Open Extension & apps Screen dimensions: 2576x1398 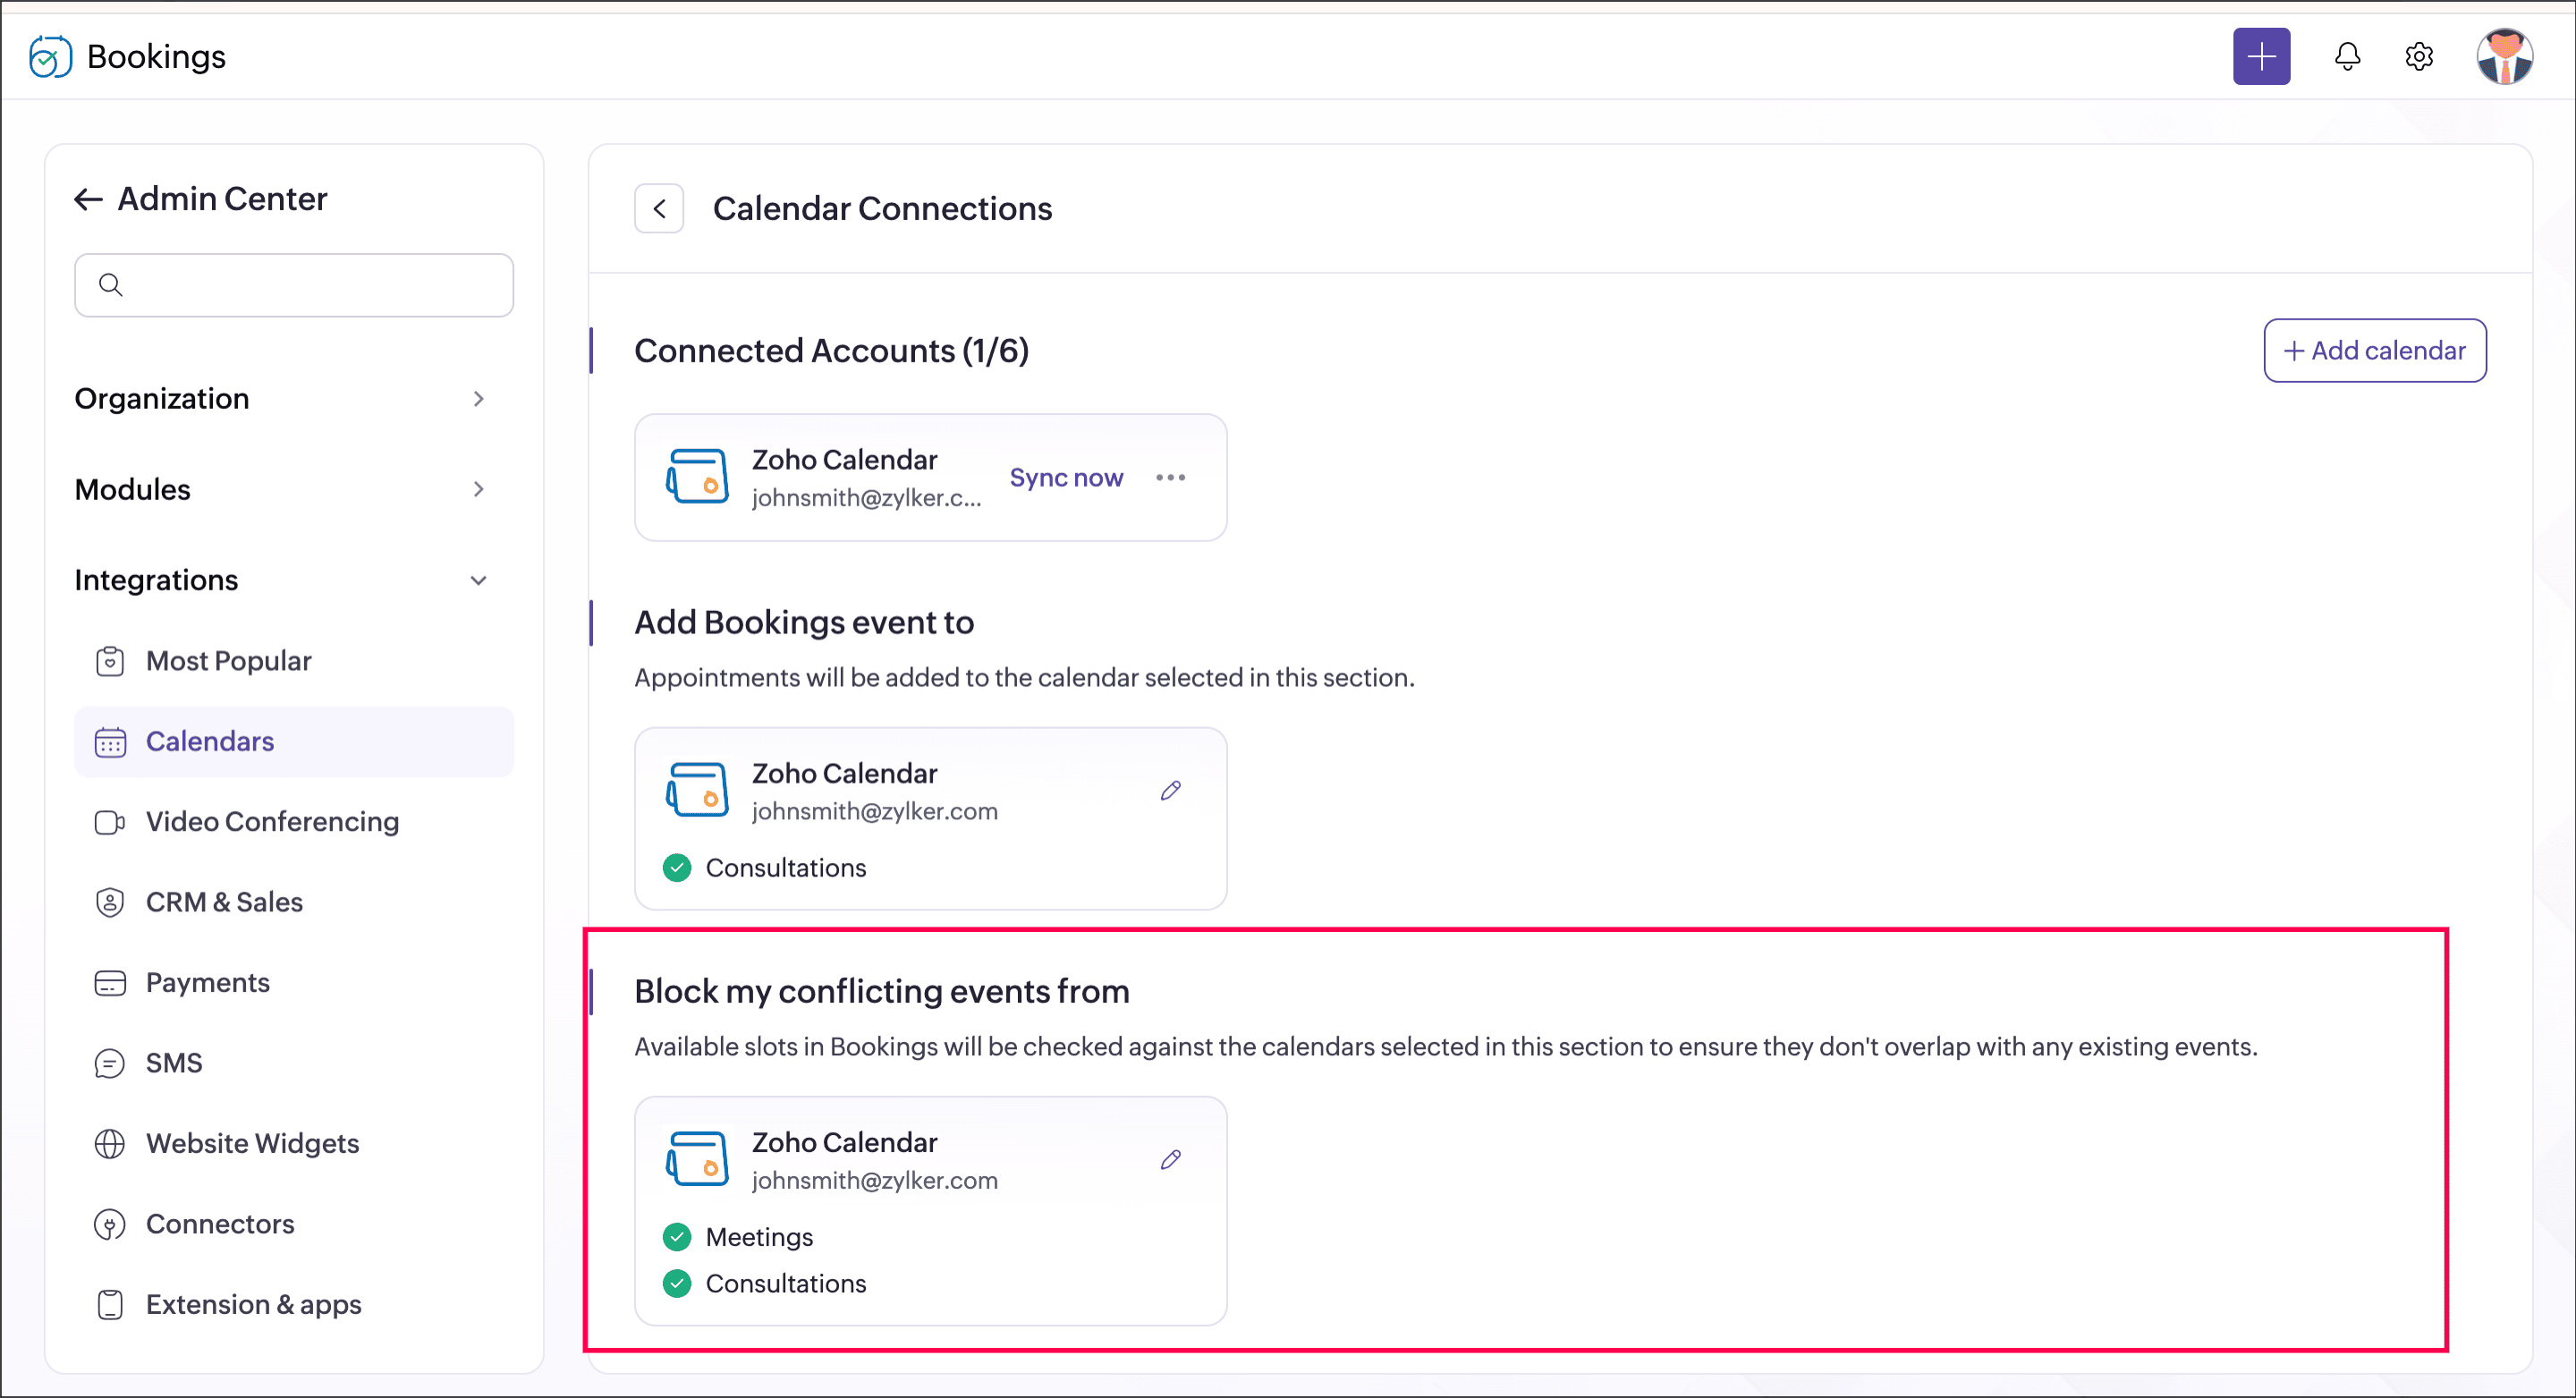point(294,1304)
